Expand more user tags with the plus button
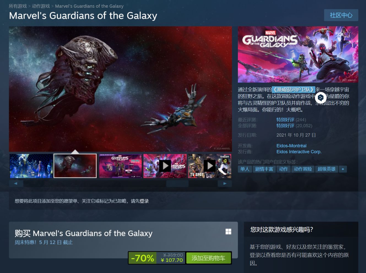 tap(343, 169)
